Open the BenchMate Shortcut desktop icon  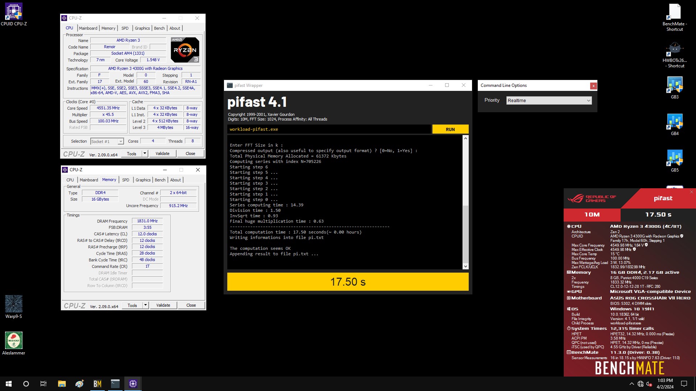click(x=675, y=17)
